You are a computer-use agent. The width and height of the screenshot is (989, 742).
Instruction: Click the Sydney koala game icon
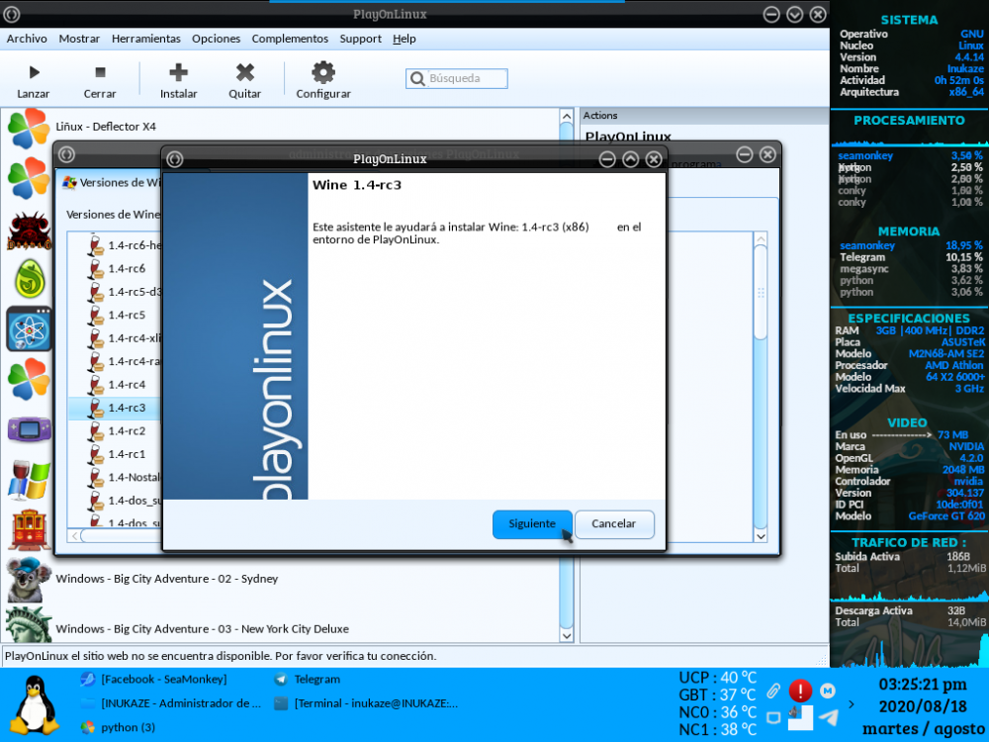click(x=29, y=580)
